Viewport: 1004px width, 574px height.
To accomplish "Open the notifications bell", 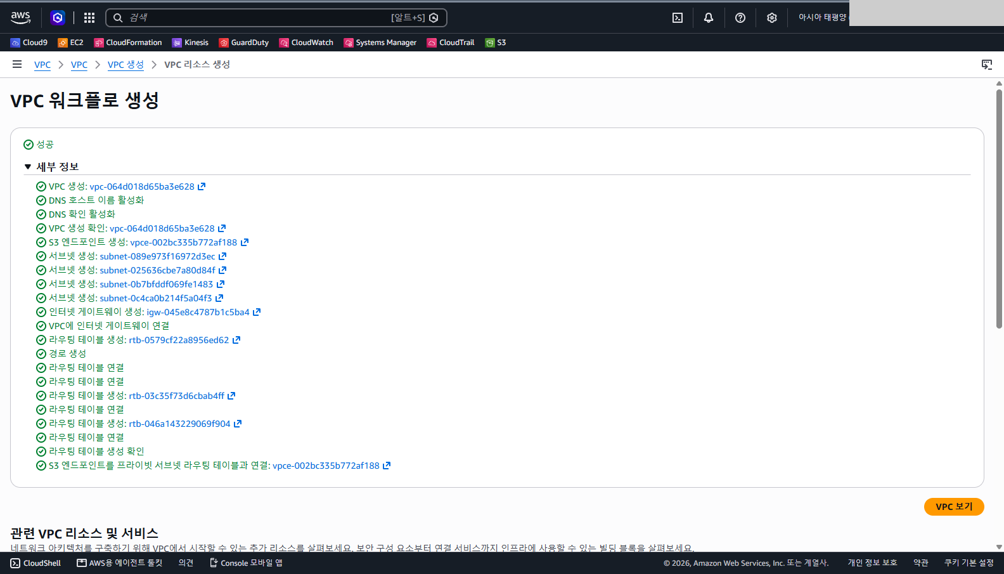I will [709, 18].
